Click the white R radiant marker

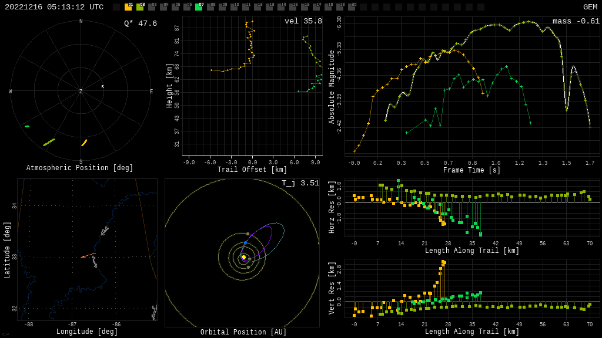click(102, 87)
